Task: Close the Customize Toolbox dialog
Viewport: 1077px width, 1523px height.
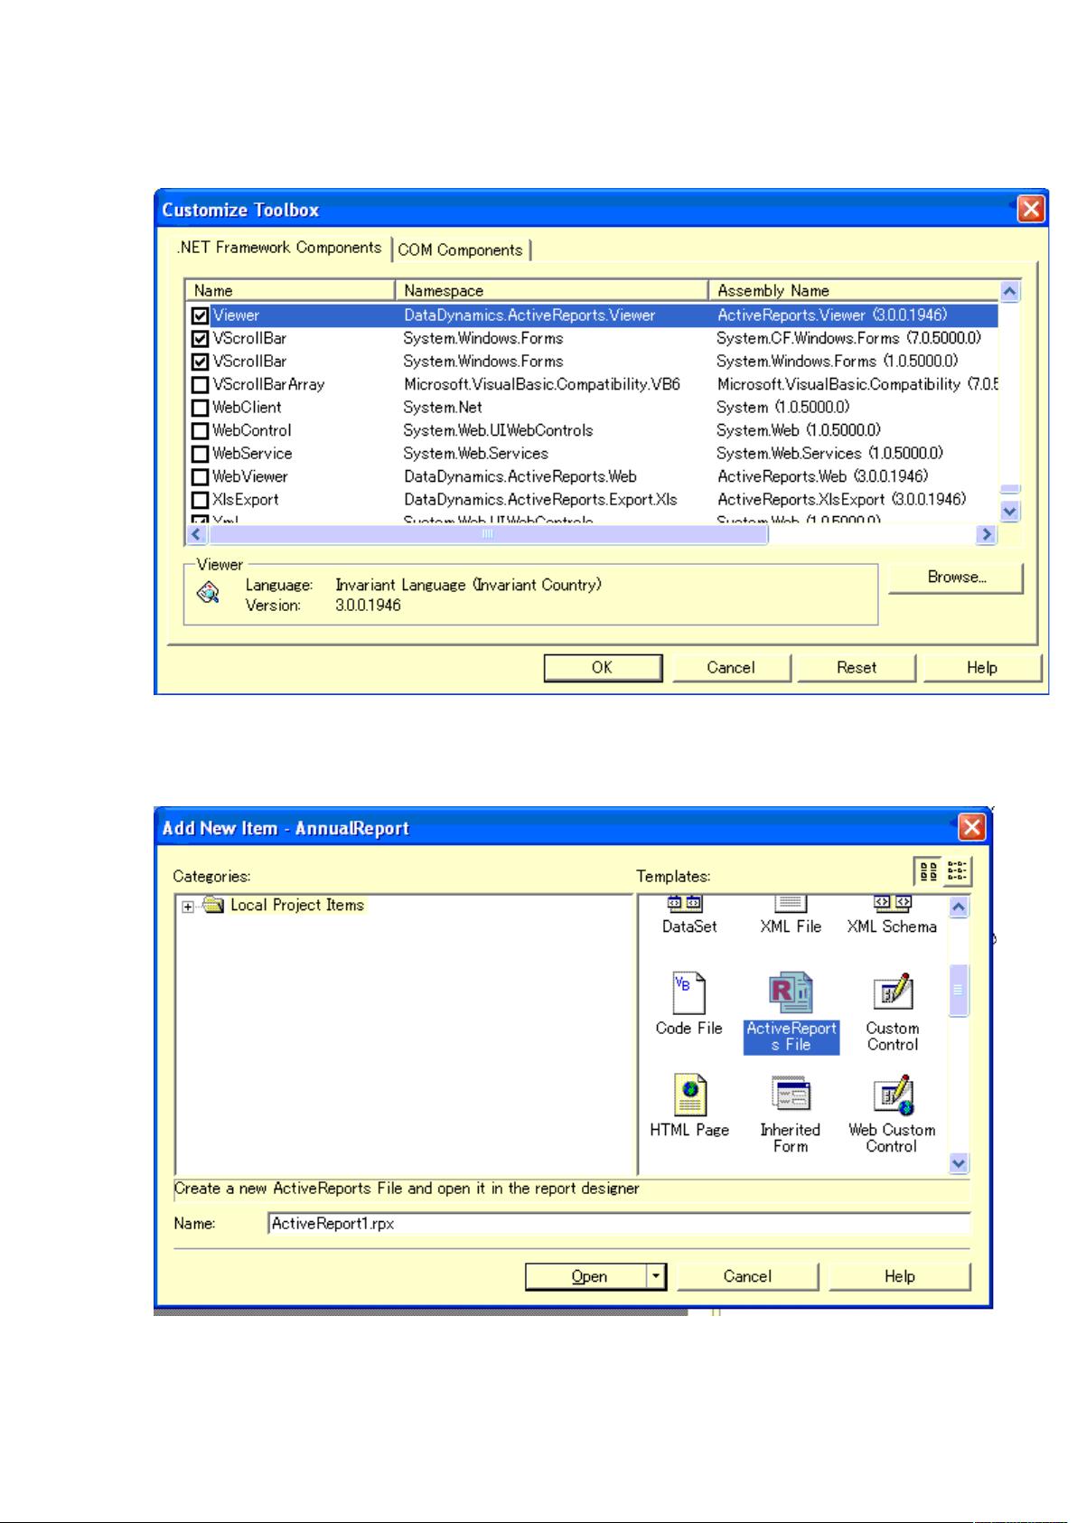Action: click(x=1031, y=210)
